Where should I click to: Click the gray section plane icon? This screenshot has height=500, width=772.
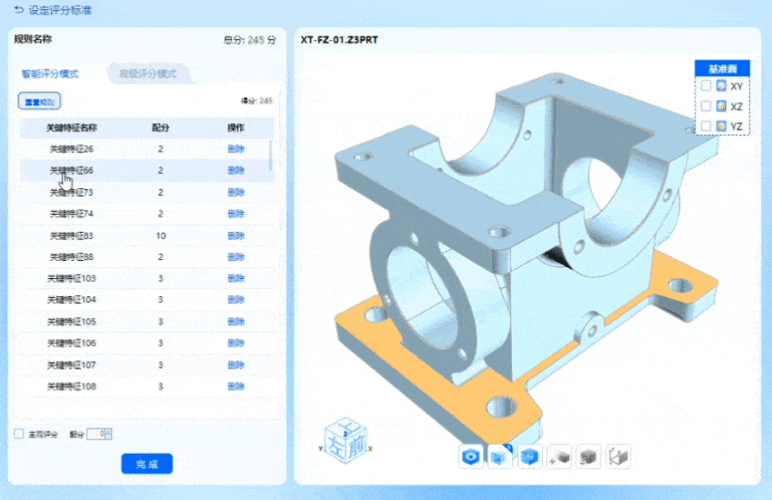coord(618,457)
